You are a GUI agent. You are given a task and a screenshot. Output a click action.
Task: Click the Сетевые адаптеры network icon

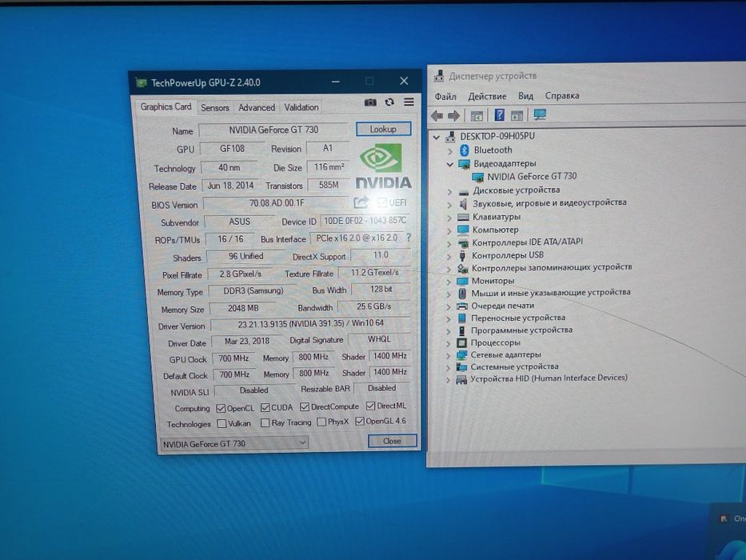[x=461, y=354]
